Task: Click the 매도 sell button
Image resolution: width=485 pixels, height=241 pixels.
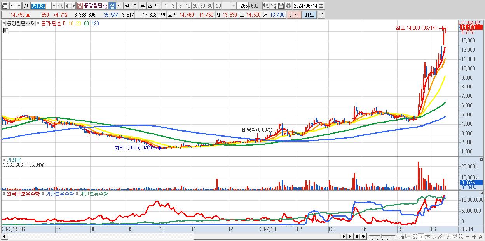Action: pyautogui.click(x=309, y=15)
